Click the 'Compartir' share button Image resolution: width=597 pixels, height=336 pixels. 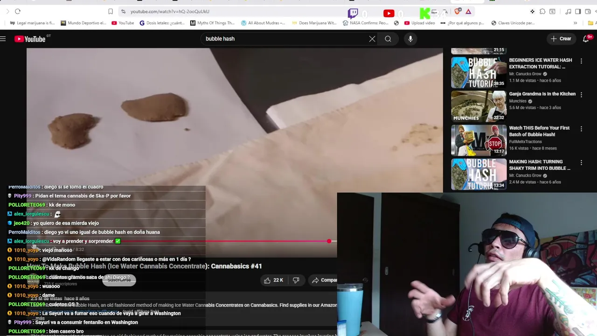coord(324,280)
